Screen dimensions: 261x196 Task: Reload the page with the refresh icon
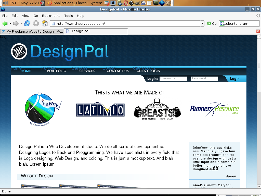pyautogui.click(x=27, y=23)
